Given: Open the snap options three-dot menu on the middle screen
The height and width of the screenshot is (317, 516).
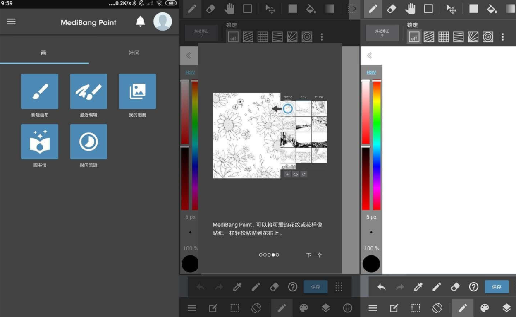Looking at the screenshot, I should [322, 37].
